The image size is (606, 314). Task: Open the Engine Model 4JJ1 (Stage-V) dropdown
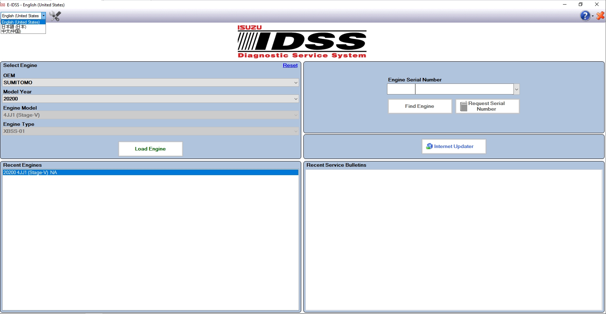click(150, 115)
